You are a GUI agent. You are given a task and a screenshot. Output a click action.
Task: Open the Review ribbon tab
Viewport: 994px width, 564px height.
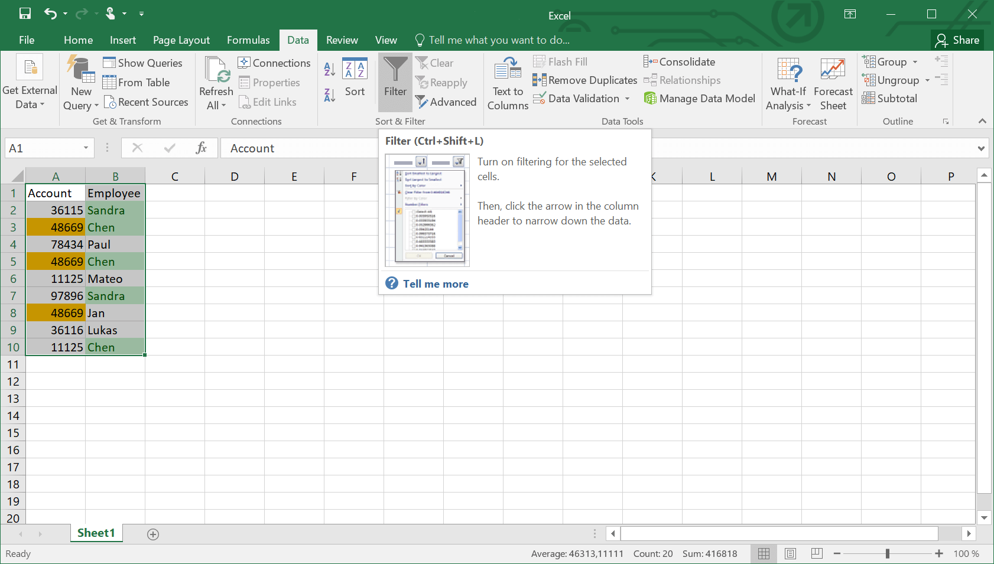tap(342, 40)
